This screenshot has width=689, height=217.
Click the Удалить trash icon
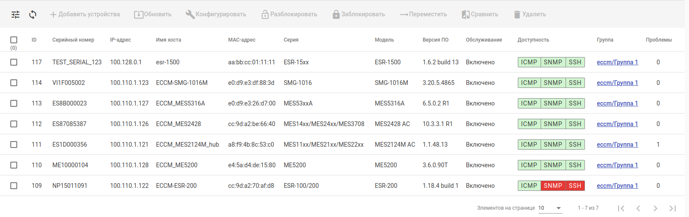tap(517, 15)
